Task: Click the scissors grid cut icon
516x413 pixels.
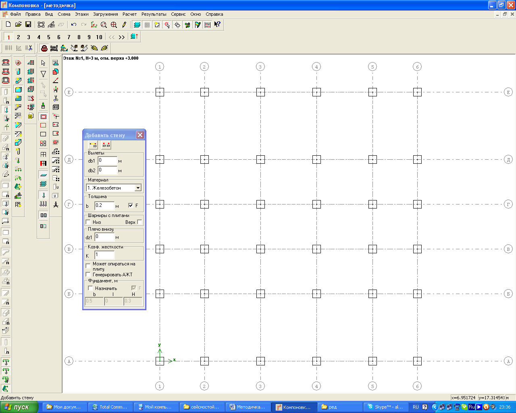Action: [29, 48]
